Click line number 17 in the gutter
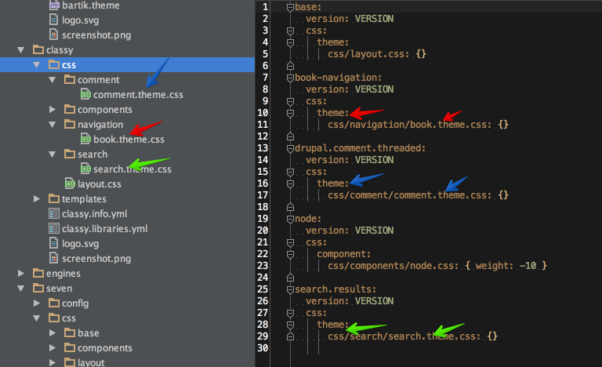 point(263,195)
